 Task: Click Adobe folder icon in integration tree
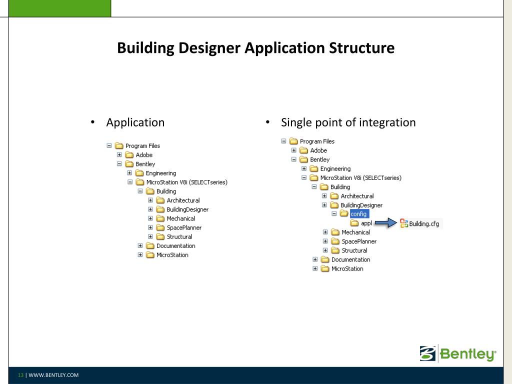(x=303, y=150)
